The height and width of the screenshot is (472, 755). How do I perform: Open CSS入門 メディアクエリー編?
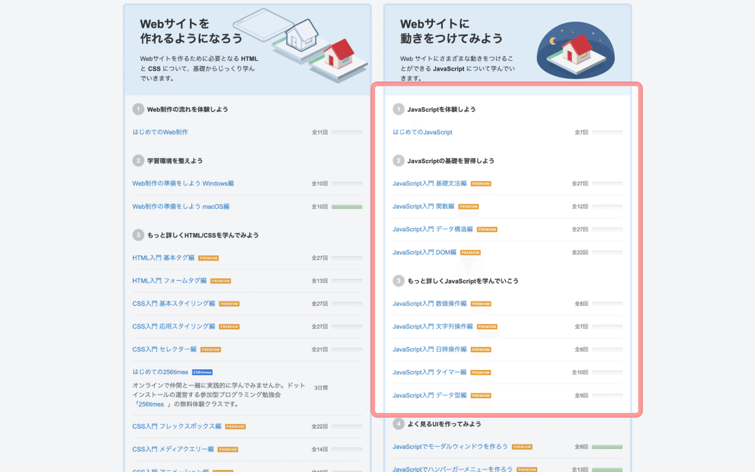(x=173, y=449)
